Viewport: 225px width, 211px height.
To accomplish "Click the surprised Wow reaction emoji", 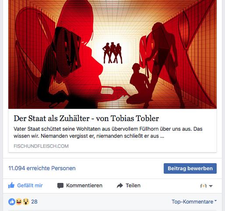I will pyautogui.click(x=26, y=202).
